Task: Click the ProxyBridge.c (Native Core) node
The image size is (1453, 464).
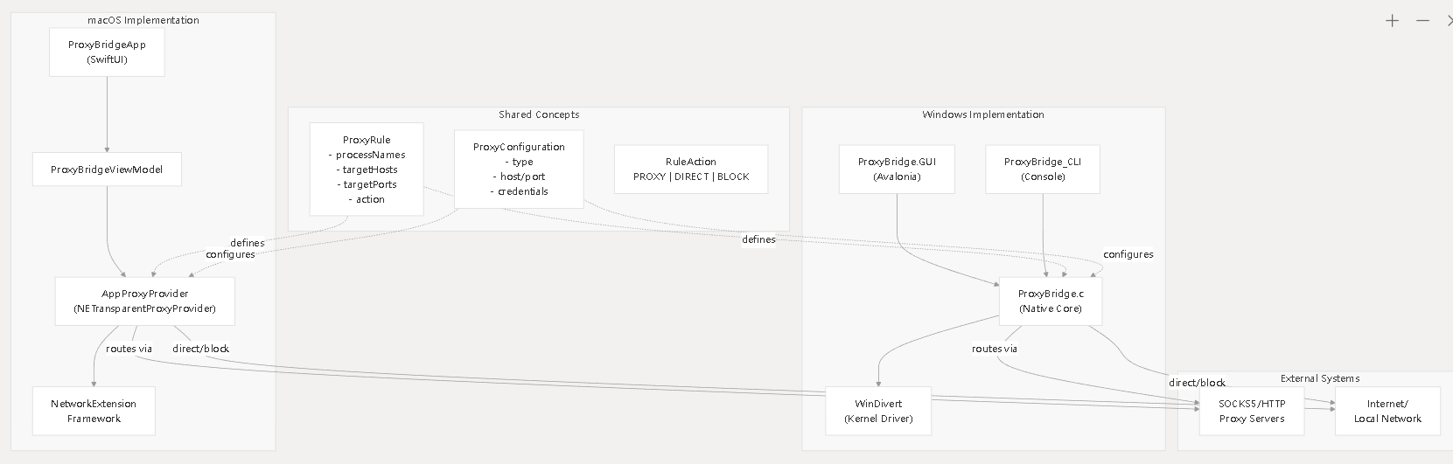Action: tap(1050, 301)
